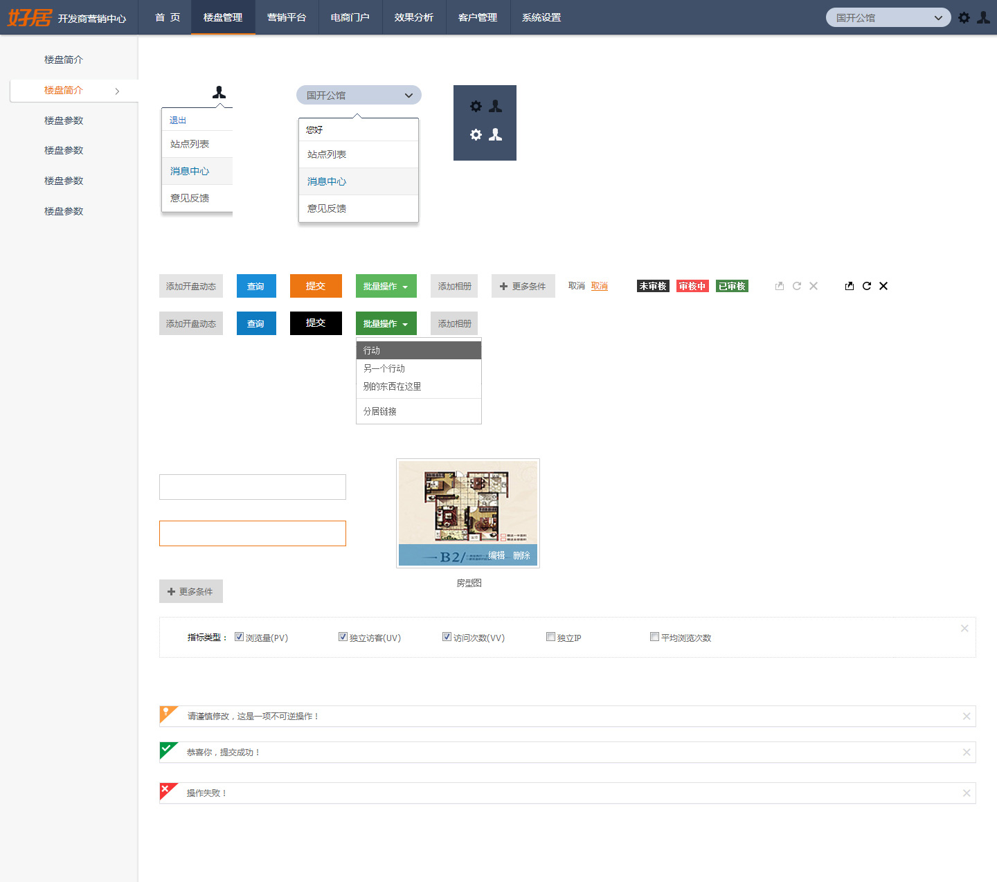
Task: Uncheck 独立访客(UV) checkbox
Action: tap(343, 637)
